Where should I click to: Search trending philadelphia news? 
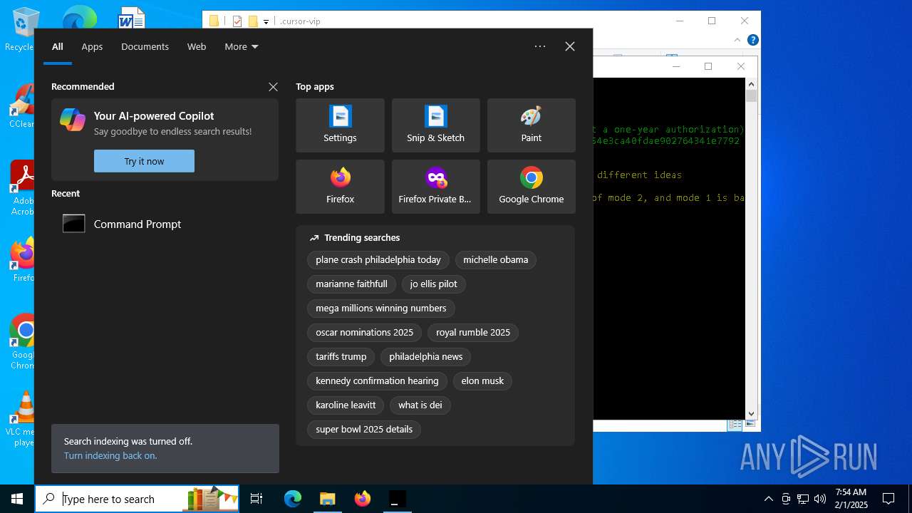click(x=426, y=357)
